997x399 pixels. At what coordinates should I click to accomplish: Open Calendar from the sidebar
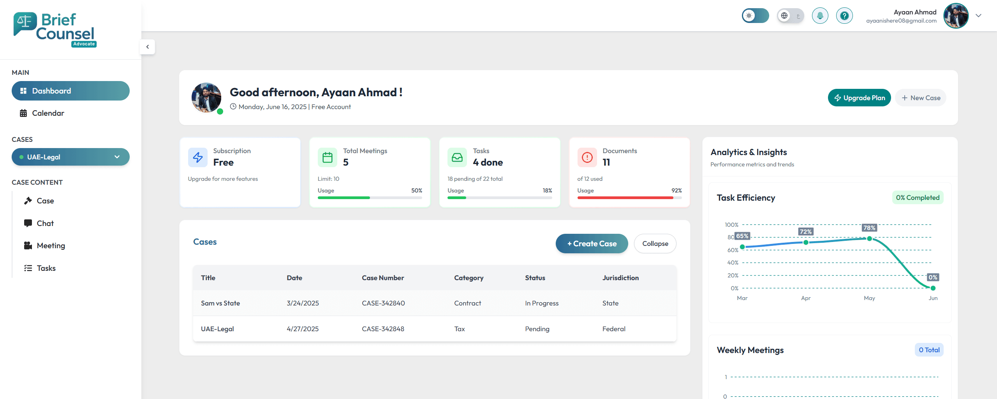click(48, 113)
